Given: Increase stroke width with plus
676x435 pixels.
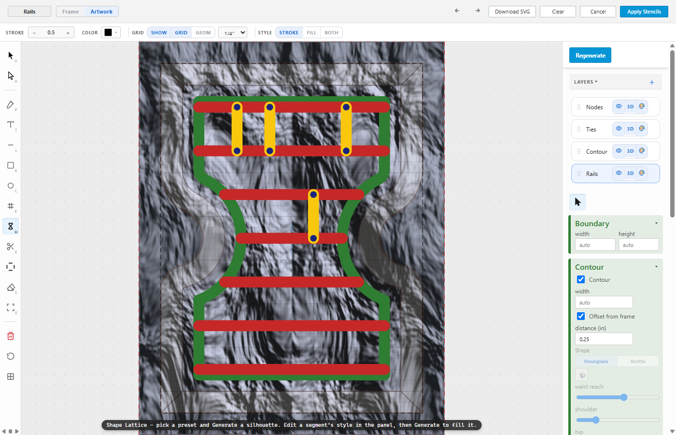Looking at the screenshot, I should click(68, 33).
